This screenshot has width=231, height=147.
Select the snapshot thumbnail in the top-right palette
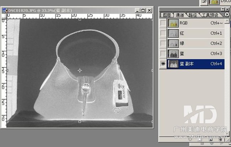click(214, 2)
